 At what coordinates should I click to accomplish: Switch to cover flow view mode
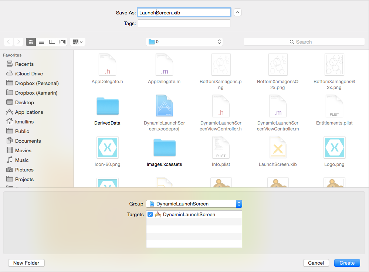(62, 42)
